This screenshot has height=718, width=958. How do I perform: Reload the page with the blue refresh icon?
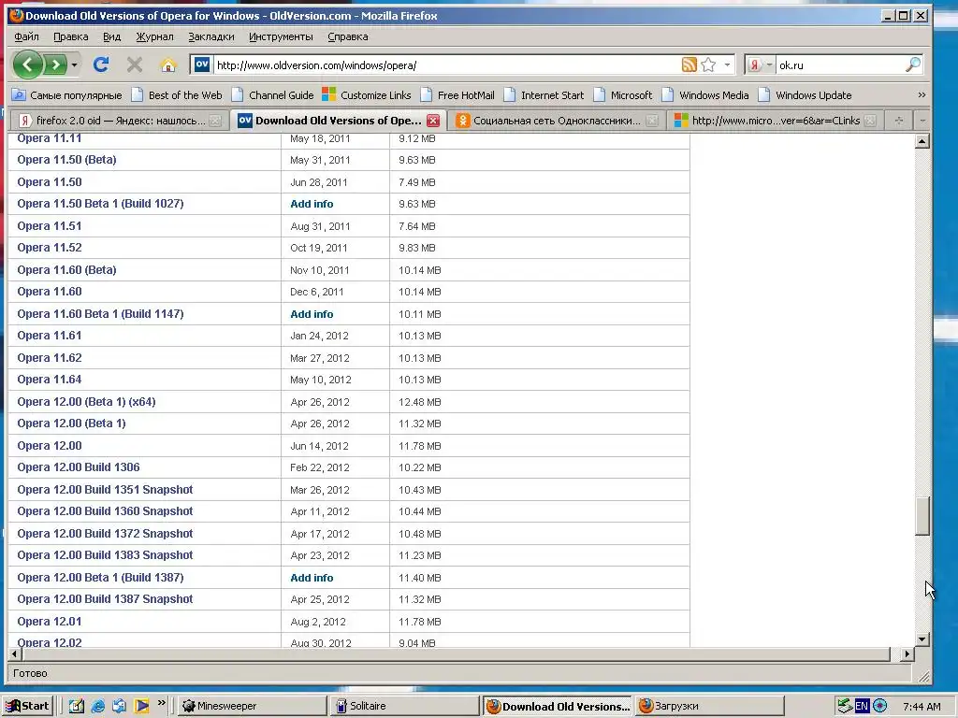[x=101, y=65]
